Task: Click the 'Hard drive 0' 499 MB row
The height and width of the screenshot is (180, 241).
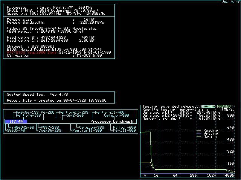Action: coord(50,37)
